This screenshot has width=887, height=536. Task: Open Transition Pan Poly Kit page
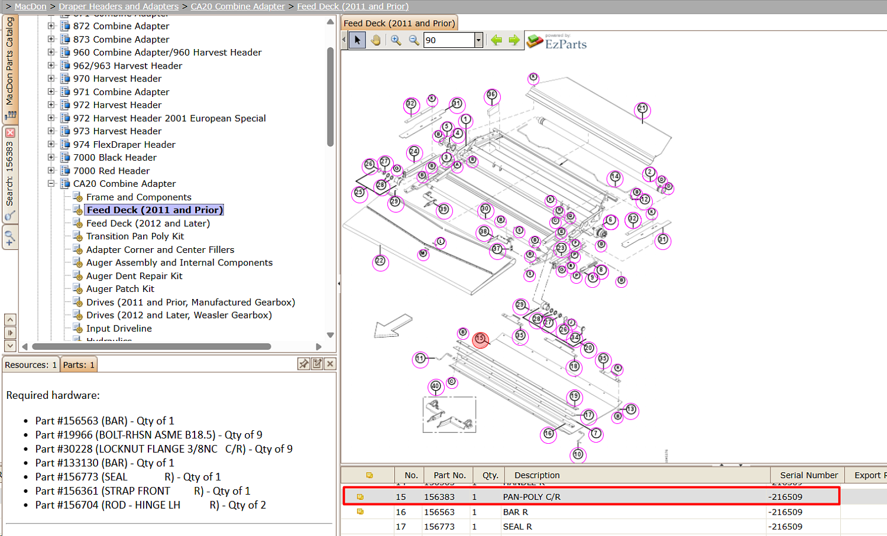point(135,236)
